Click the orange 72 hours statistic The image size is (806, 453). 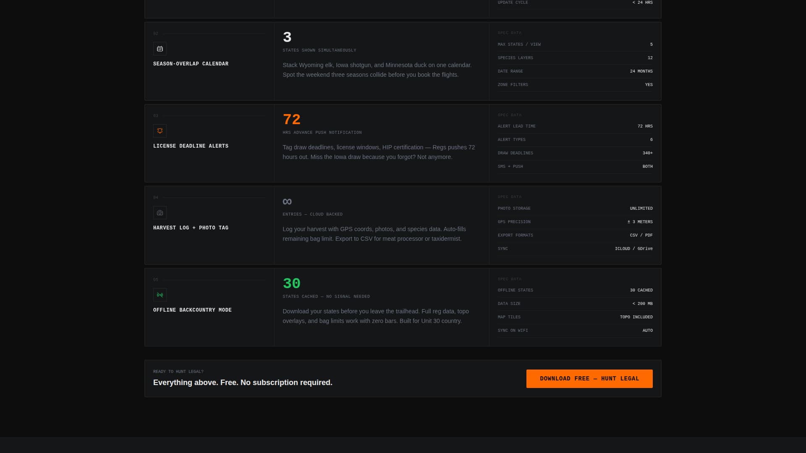coord(292,120)
